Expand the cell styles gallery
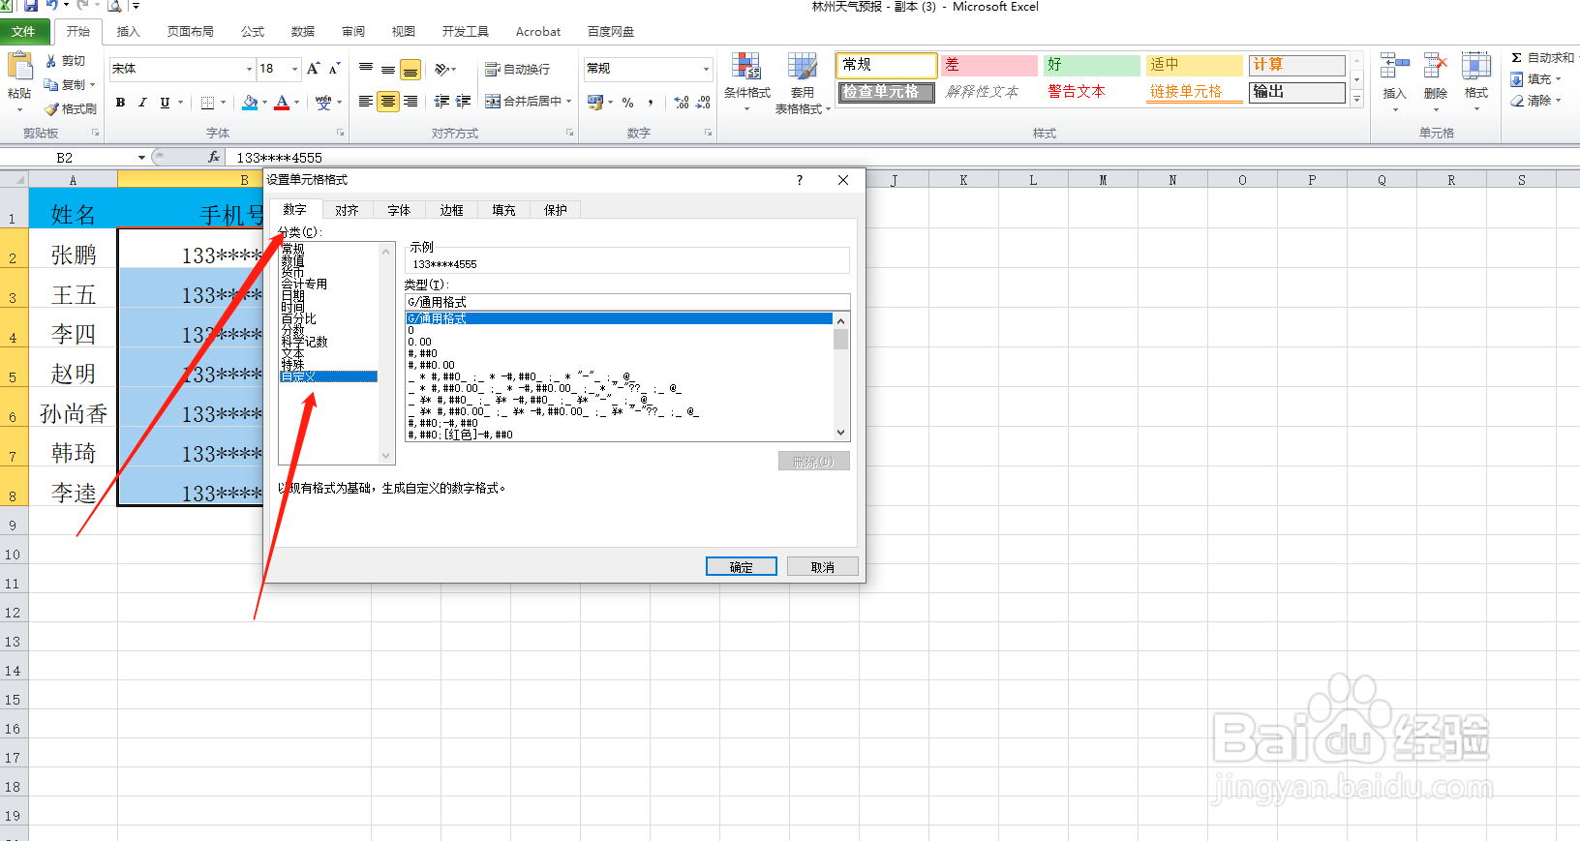This screenshot has width=1580, height=841. pyautogui.click(x=1357, y=100)
